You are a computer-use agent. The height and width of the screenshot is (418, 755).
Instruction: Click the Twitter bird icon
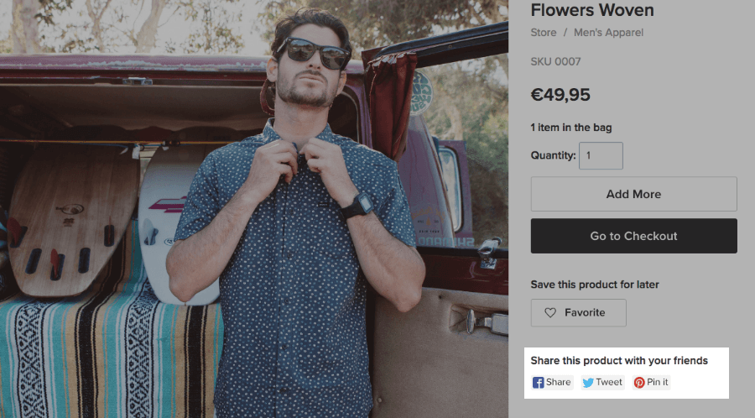click(x=588, y=383)
